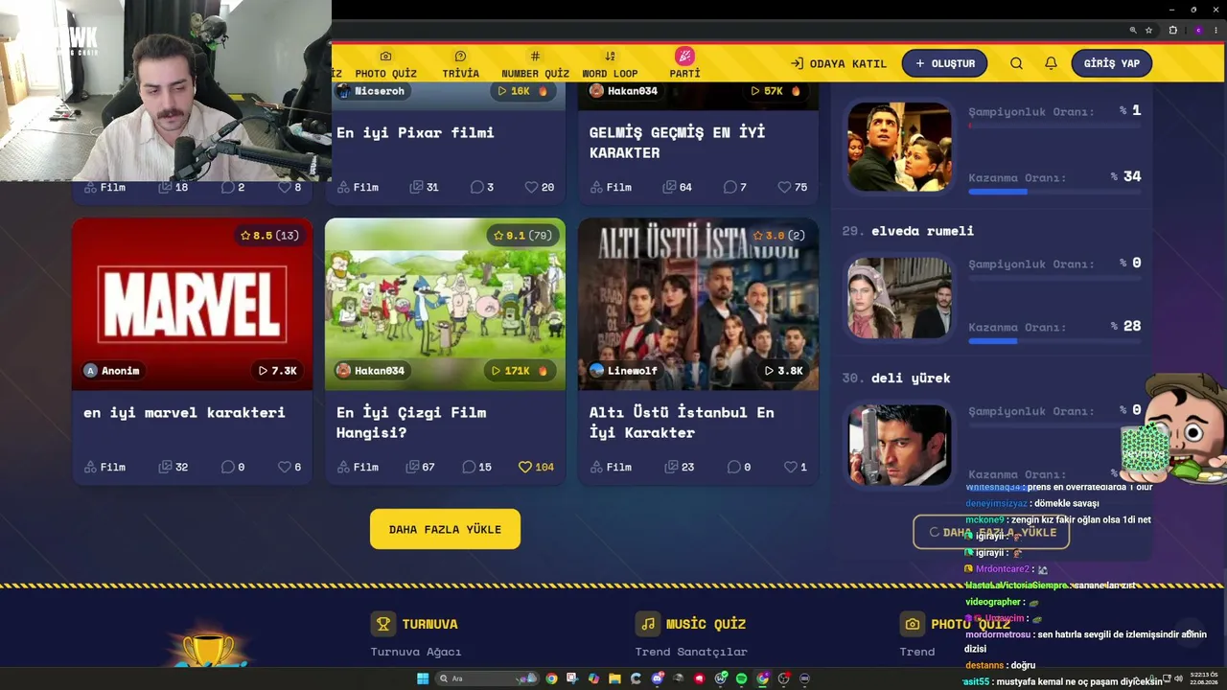Viewport: 1227px width, 690px height.
Task: Open the MARVEL quiz thumbnail
Action: coord(192,304)
